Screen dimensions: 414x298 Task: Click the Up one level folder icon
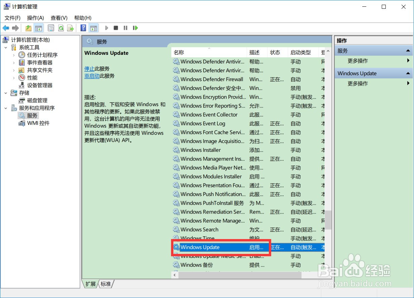point(29,28)
